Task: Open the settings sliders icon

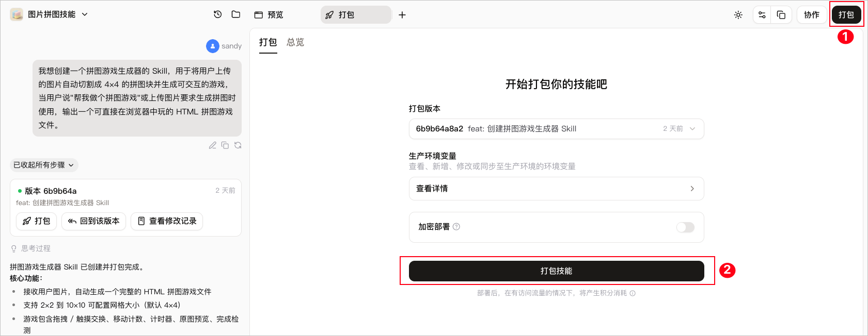Action: pos(762,15)
